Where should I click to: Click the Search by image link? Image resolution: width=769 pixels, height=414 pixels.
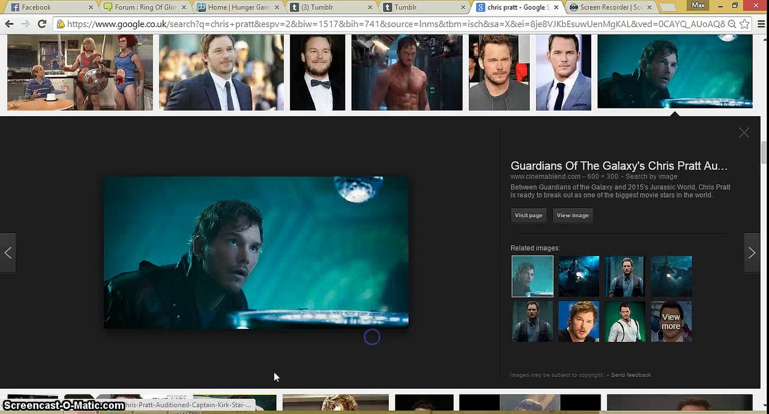point(651,177)
